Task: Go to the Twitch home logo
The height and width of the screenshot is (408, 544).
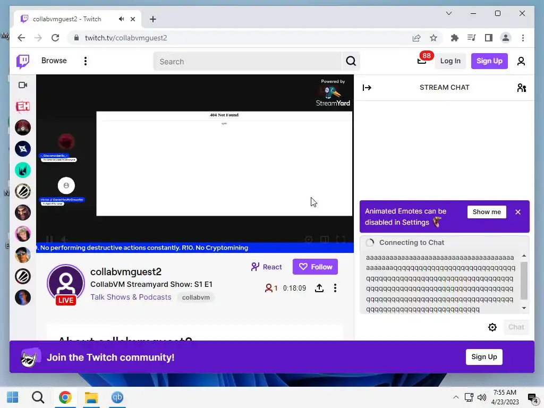Action: click(23, 62)
